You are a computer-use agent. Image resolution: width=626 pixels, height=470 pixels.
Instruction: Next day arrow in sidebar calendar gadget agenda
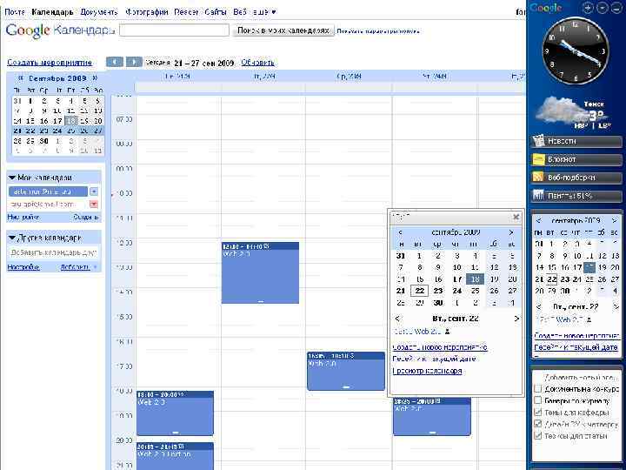point(616,307)
